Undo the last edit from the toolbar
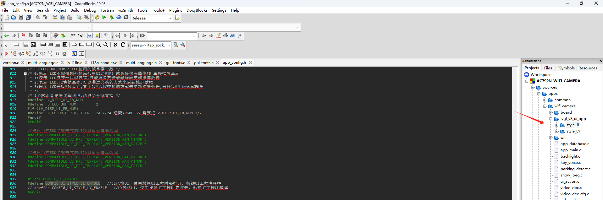 [38, 18]
